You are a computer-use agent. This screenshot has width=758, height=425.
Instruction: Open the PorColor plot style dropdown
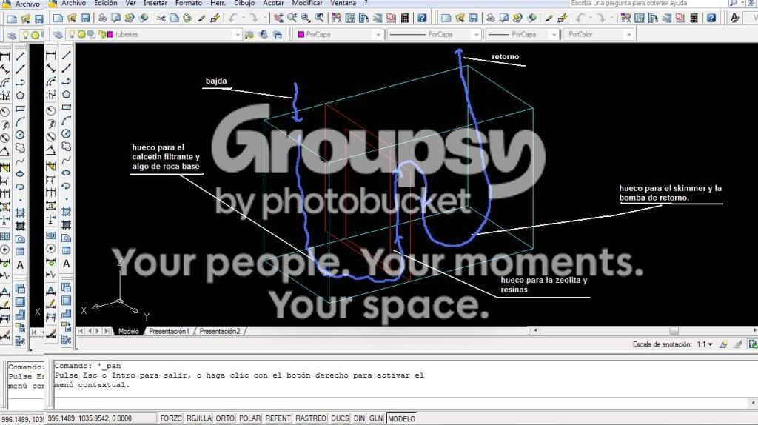(628, 35)
